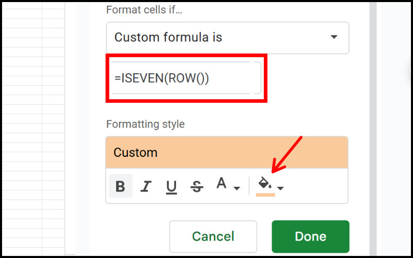This screenshot has height=258, width=413.
Task: Click the orange bar beneath the fill bucket
Action: click(265, 195)
